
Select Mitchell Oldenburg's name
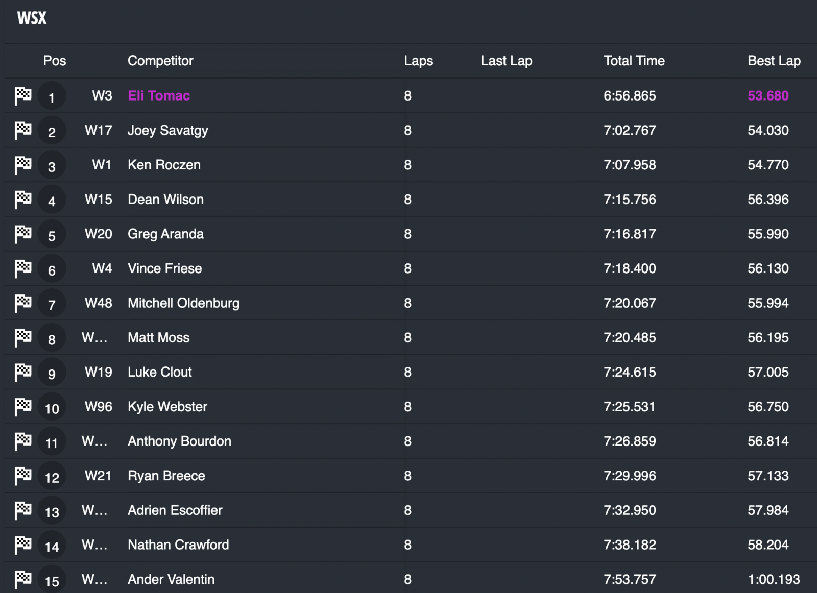point(183,303)
